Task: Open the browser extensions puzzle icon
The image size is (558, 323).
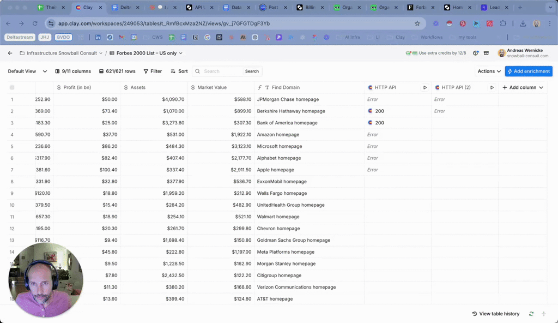Action: pos(503,23)
